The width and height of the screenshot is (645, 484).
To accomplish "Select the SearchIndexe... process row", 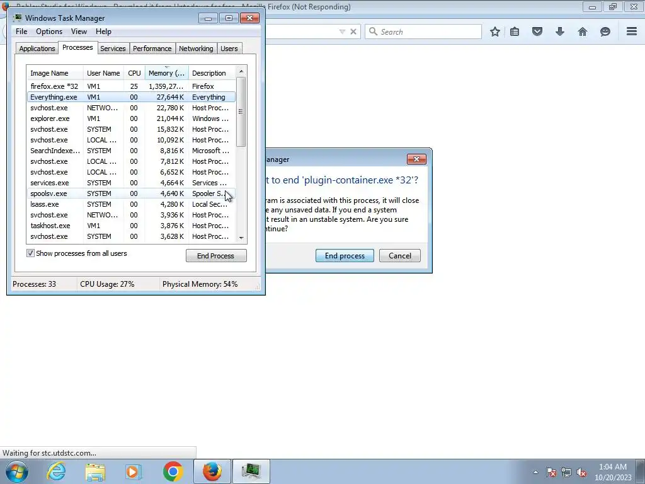I will pos(131,151).
